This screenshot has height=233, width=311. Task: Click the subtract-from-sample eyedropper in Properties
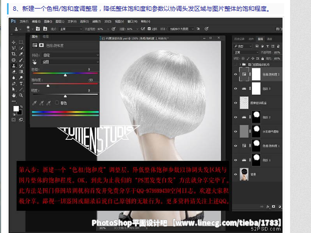point(48,103)
